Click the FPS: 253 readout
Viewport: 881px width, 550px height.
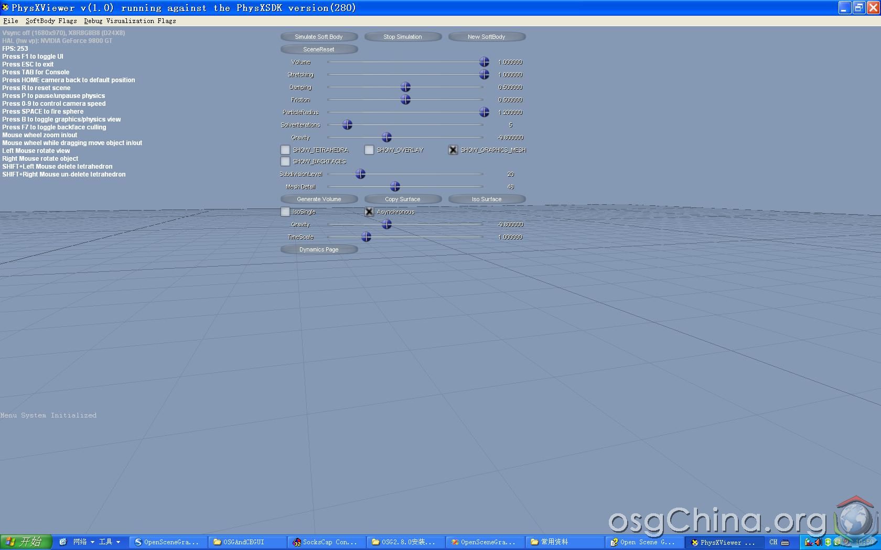pos(15,48)
